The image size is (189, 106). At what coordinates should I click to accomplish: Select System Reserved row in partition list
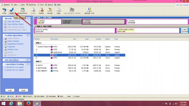(x=80, y=47)
